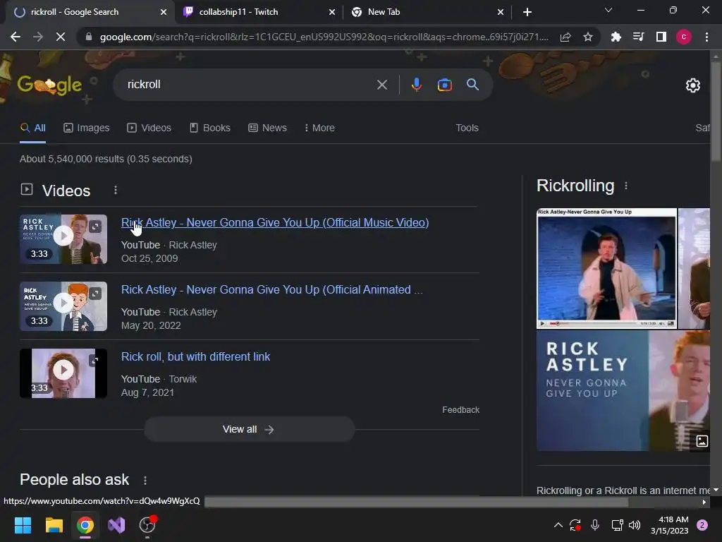Image resolution: width=722 pixels, height=542 pixels.
Task: Click the forward navigation arrow
Action: (38, 37)
